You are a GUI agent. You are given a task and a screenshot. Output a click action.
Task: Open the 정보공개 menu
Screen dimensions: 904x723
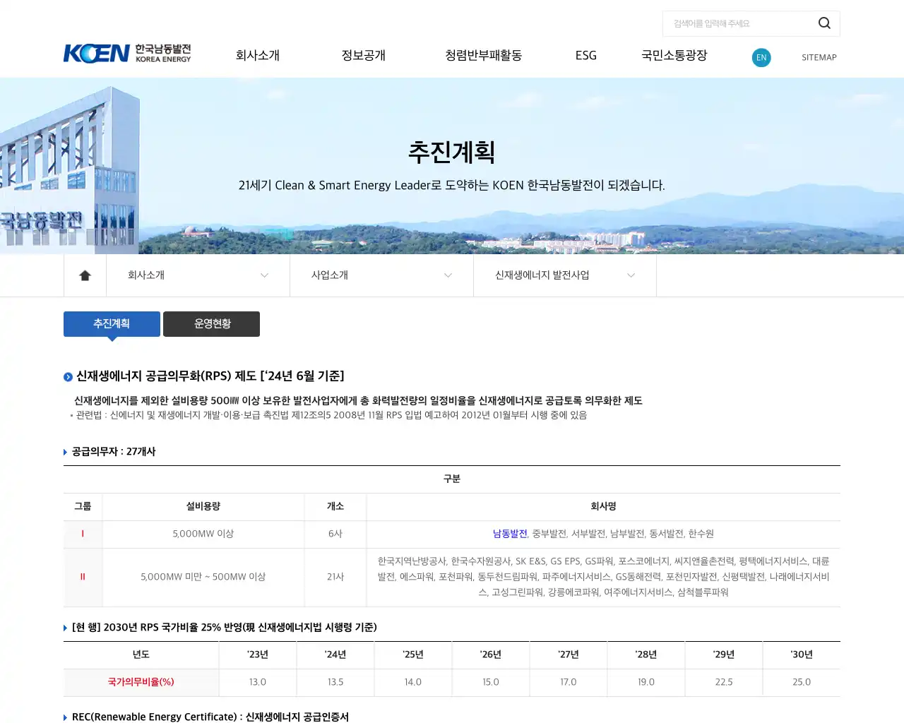[x=363, y=55]
